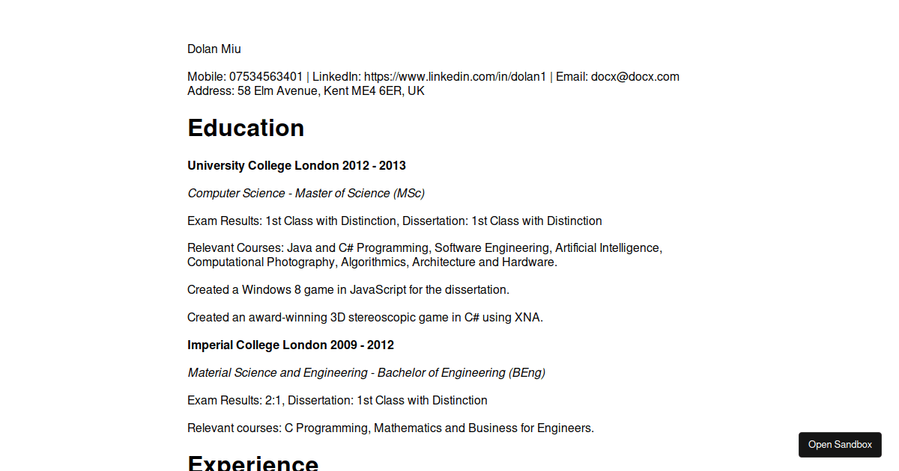Click the mobile number 07534563401
The width and height of the screenshot is (899, 471).
point(266,76)
